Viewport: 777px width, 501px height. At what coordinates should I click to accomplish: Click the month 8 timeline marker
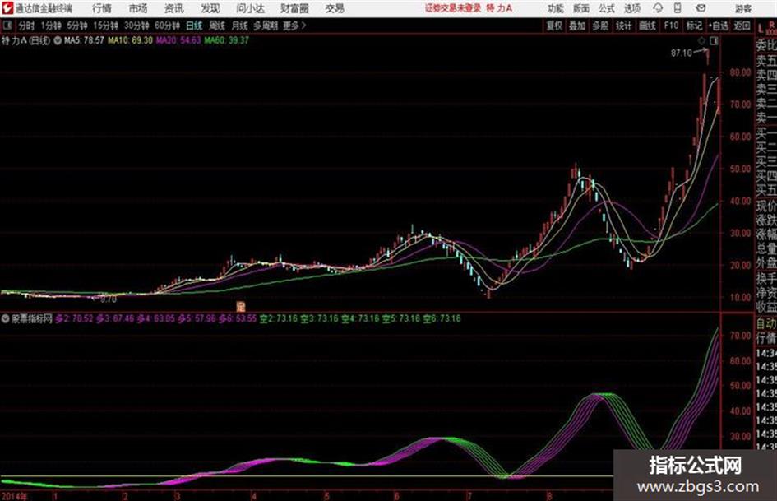(549, 496)
